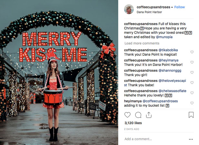Open the @tikabobika mention link
This screenshot has width=199, height=145.
tap(169, 50)
